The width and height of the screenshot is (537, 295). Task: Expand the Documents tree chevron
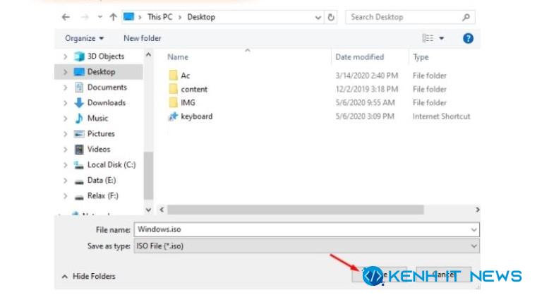click(x=65, y=88)
